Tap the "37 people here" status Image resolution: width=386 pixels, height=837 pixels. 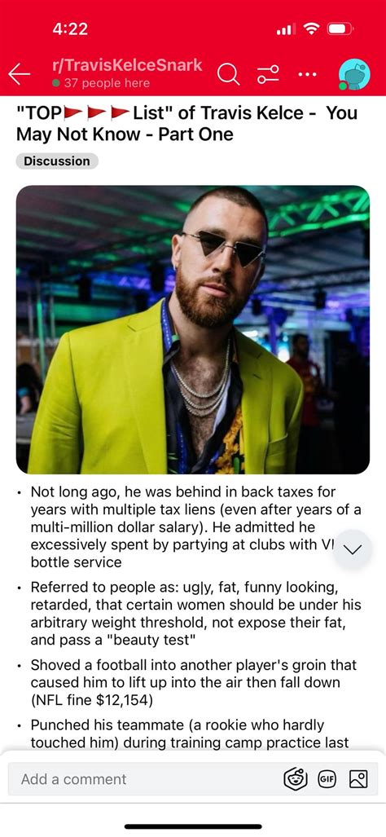click(101, 83)
